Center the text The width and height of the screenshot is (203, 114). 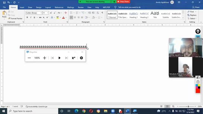75,17
